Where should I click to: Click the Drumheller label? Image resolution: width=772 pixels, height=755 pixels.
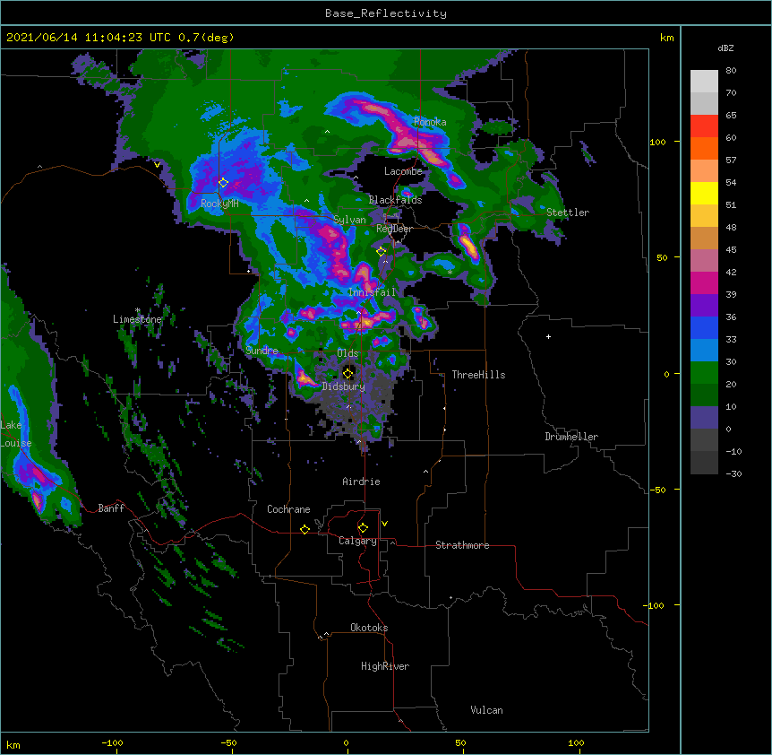point(571,437)
